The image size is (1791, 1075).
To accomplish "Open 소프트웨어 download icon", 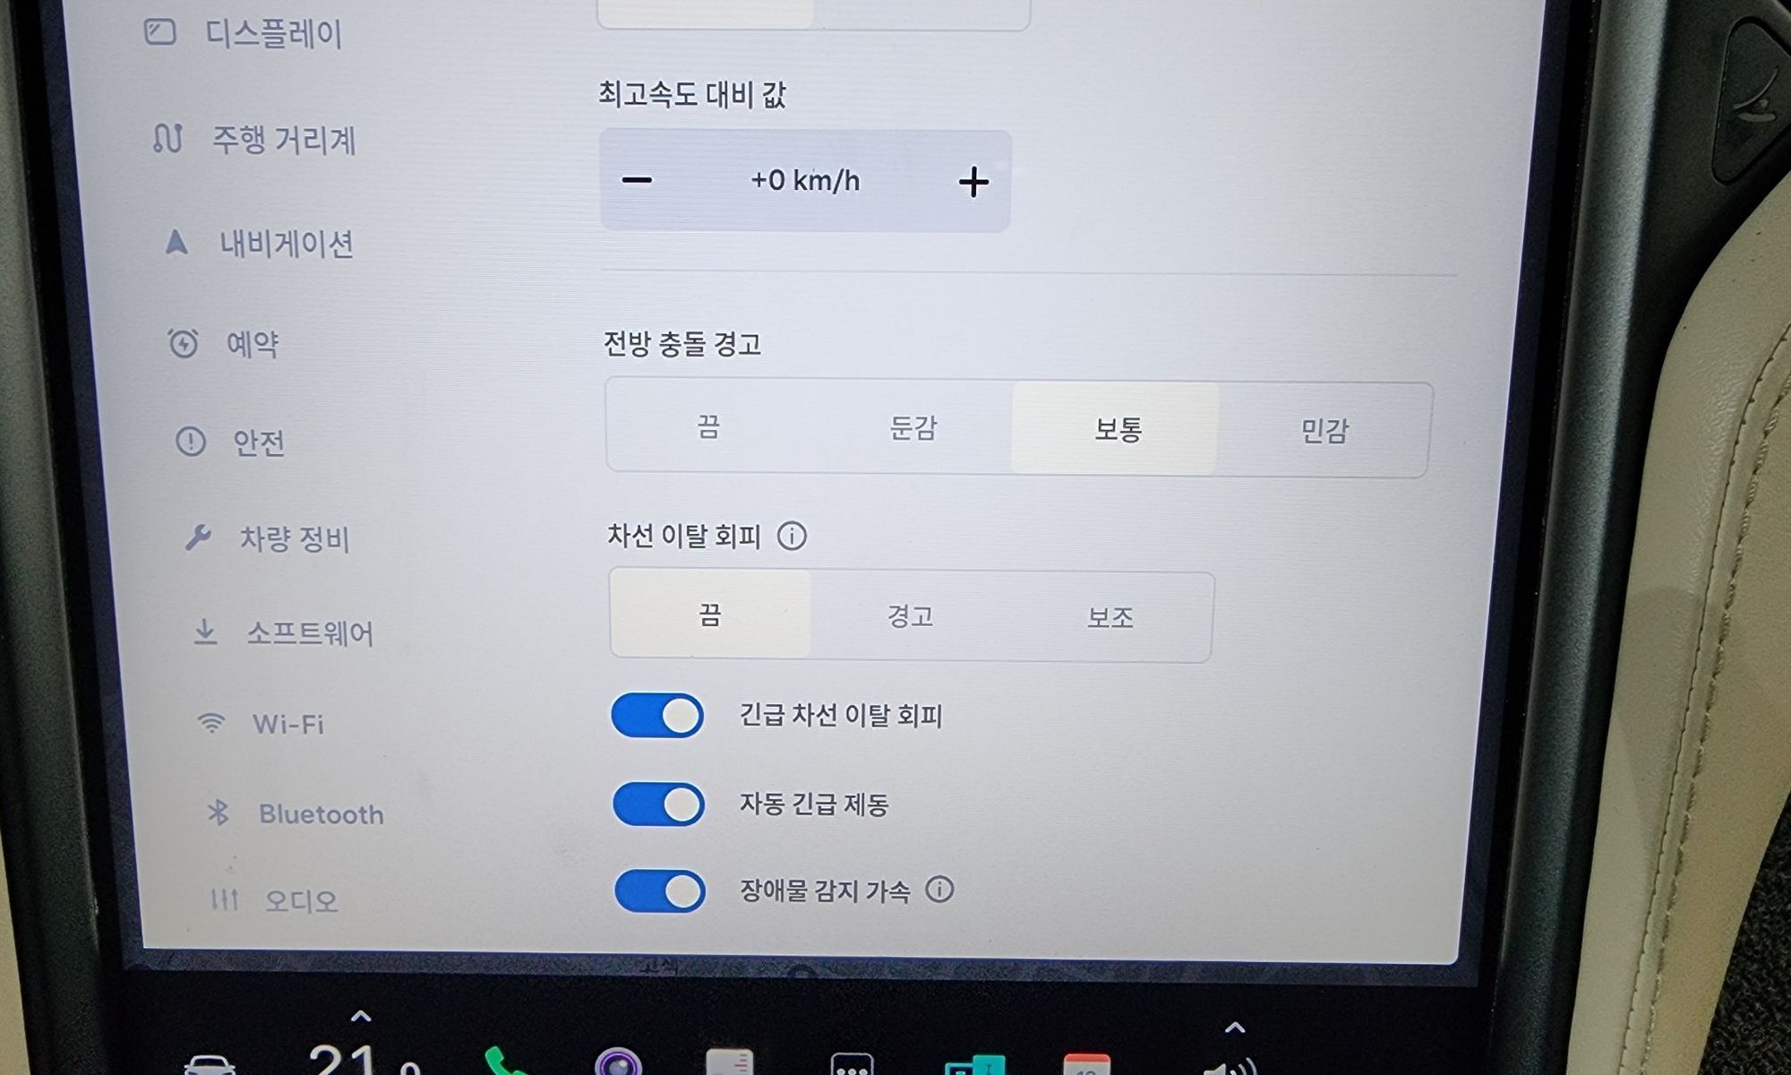I will [x=205, y=632].
